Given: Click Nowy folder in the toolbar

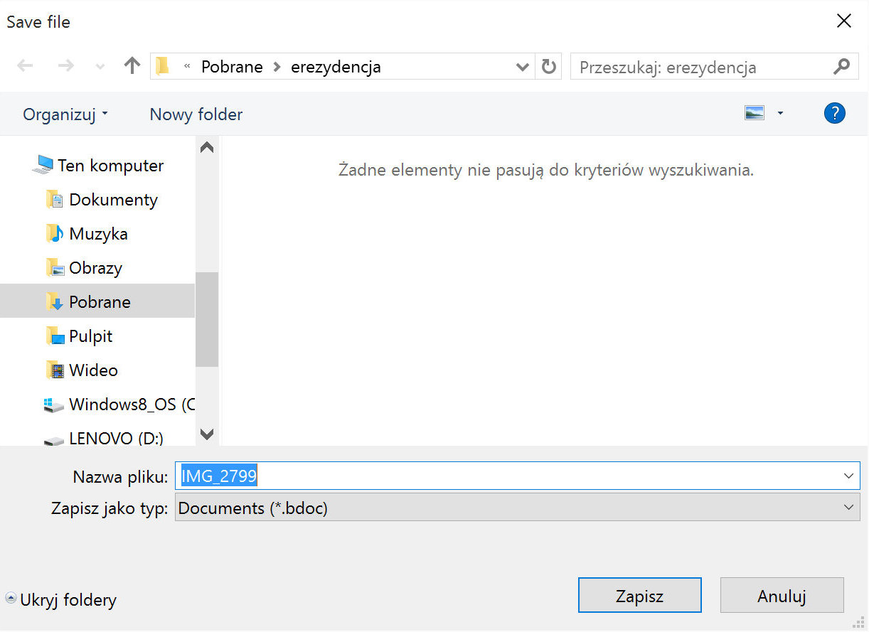Looking at the screenshot, I should click(196, 114).
